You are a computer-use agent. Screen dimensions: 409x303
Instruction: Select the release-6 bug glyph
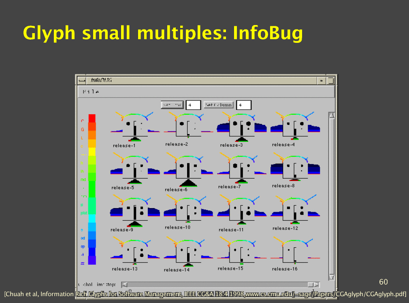click(188, 170)
